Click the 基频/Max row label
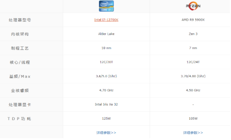This screenshot has height=140, width=231. [x=20, y=76]
